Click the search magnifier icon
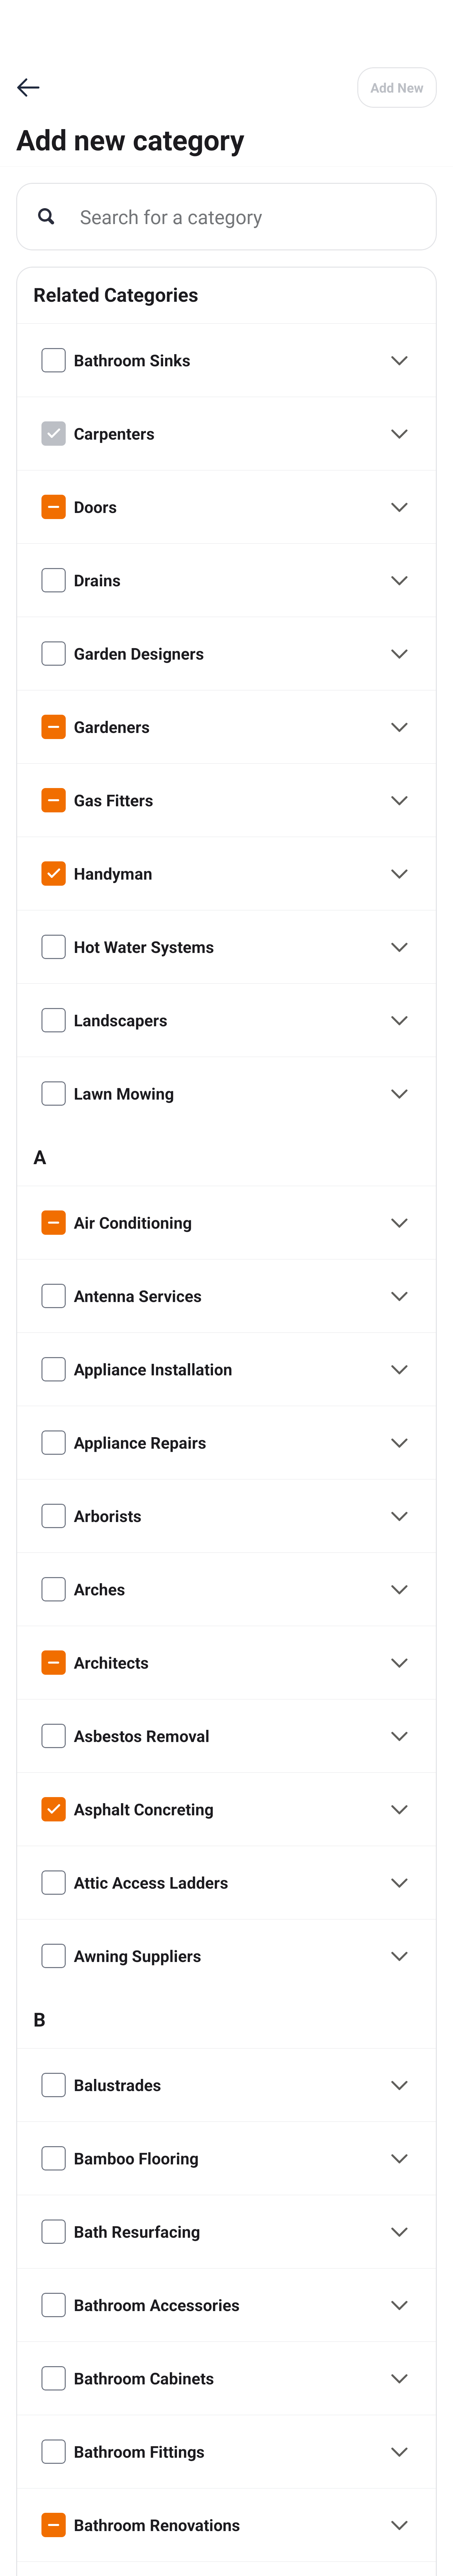 coord(46,216)
